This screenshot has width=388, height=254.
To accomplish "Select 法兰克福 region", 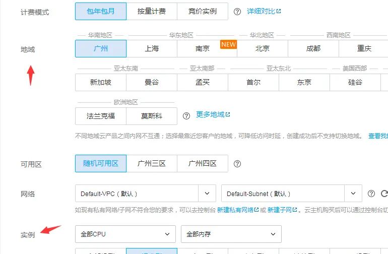I will pyautogui.click(x=101, y=116).
